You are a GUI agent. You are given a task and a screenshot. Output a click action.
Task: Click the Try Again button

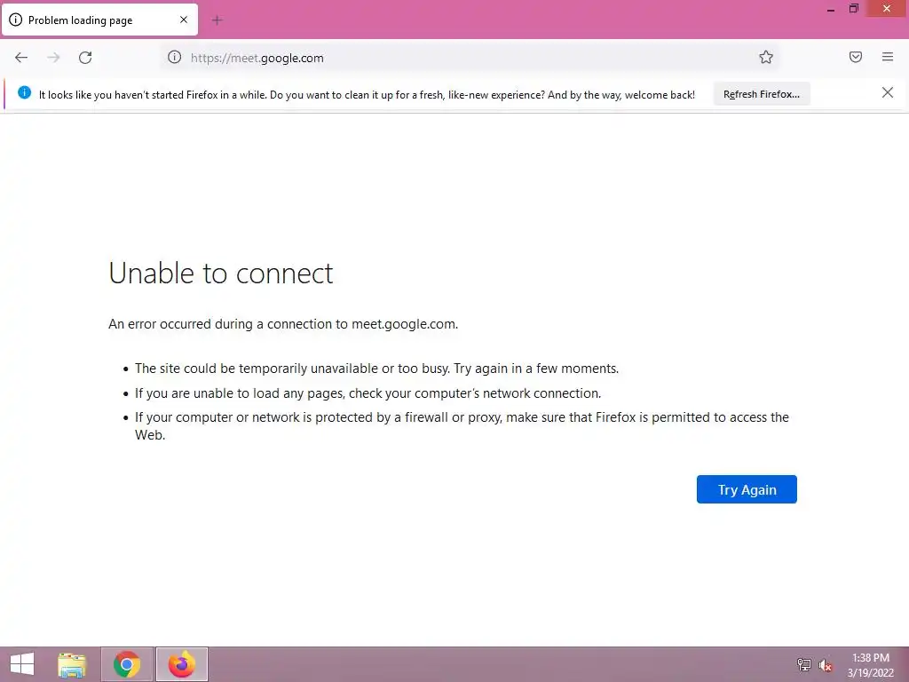click(x=746, y=489)
